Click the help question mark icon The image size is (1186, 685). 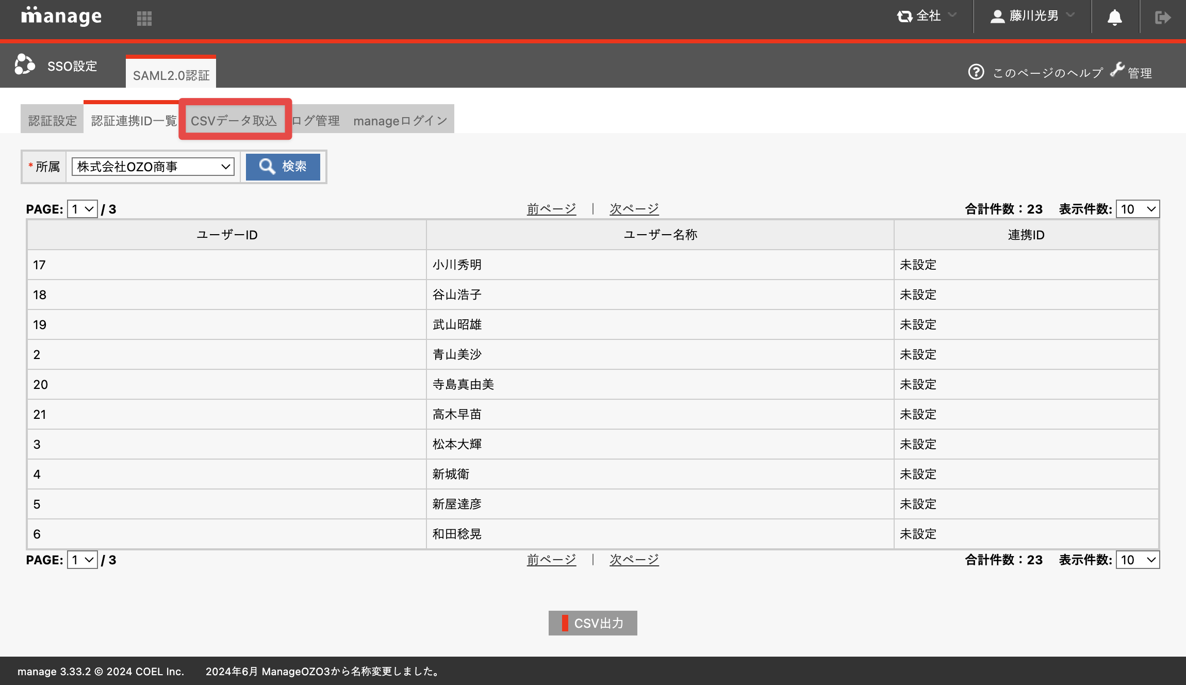point(976,72)
